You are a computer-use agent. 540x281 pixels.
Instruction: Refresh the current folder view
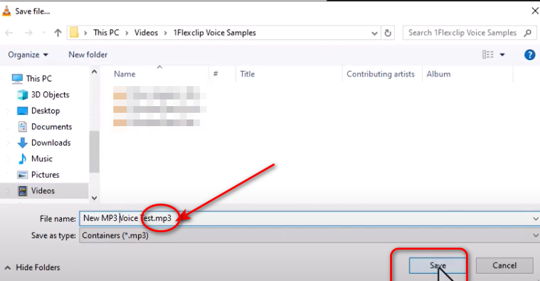coord(388,33)
